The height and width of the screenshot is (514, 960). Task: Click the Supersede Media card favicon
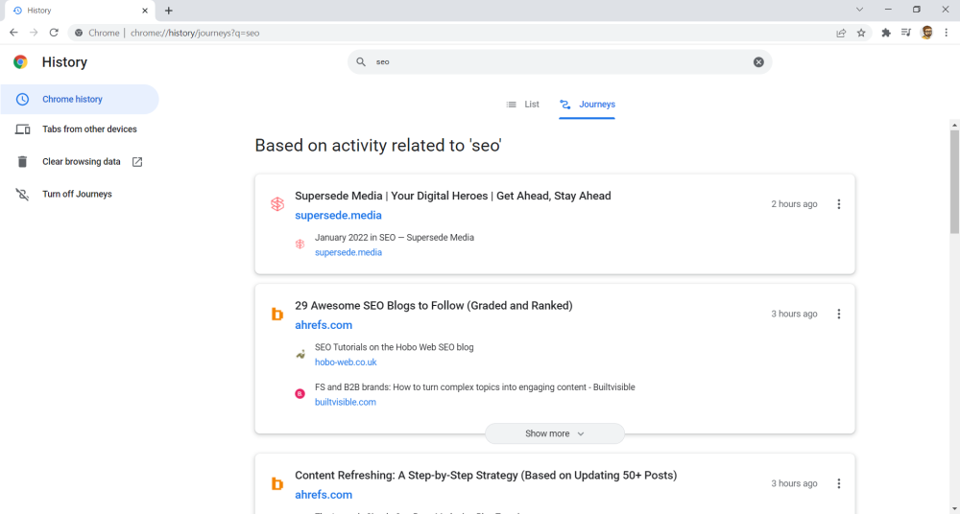pos(277,204)
